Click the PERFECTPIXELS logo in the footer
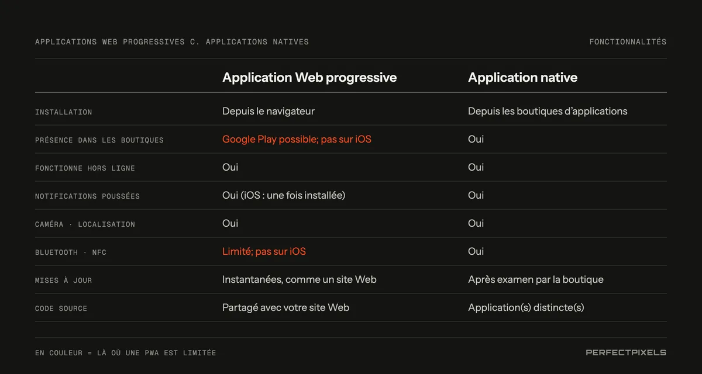 [626, 352]
